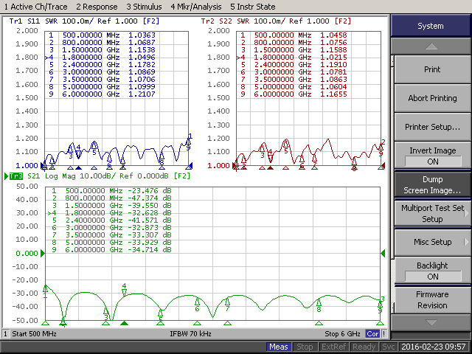Click the Abort Printing softkey
This screenshot has height=354, width=472.
tap(432, 98)
